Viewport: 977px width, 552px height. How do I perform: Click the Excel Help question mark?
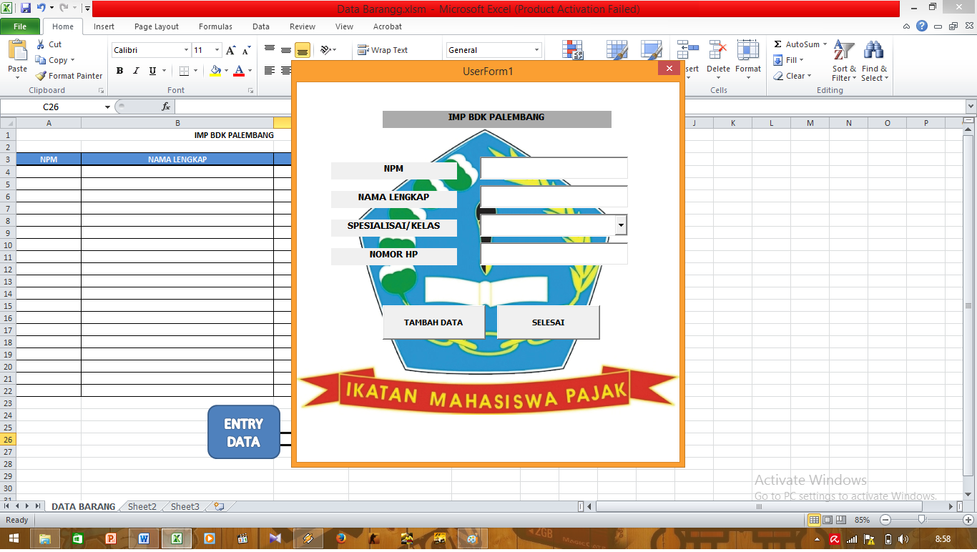(922, 26)
